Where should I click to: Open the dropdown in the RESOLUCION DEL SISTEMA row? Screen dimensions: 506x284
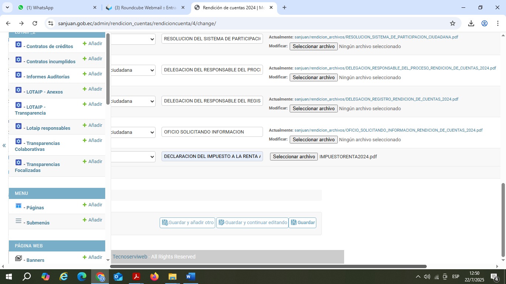coord(133,39)
